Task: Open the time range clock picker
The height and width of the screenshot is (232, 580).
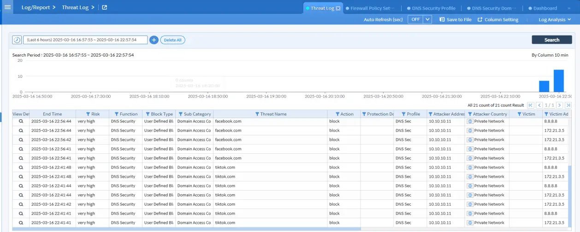Action: [17, 40]
